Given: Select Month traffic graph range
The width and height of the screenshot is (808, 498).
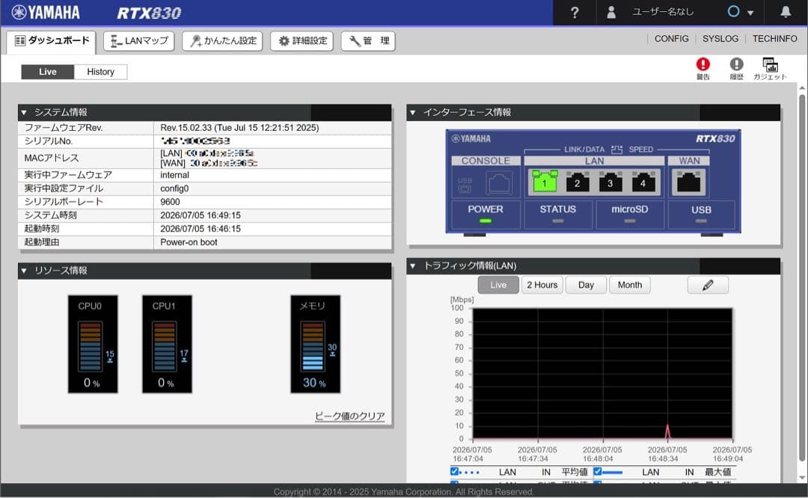Looking at the screenshot, I should point(630,285).
